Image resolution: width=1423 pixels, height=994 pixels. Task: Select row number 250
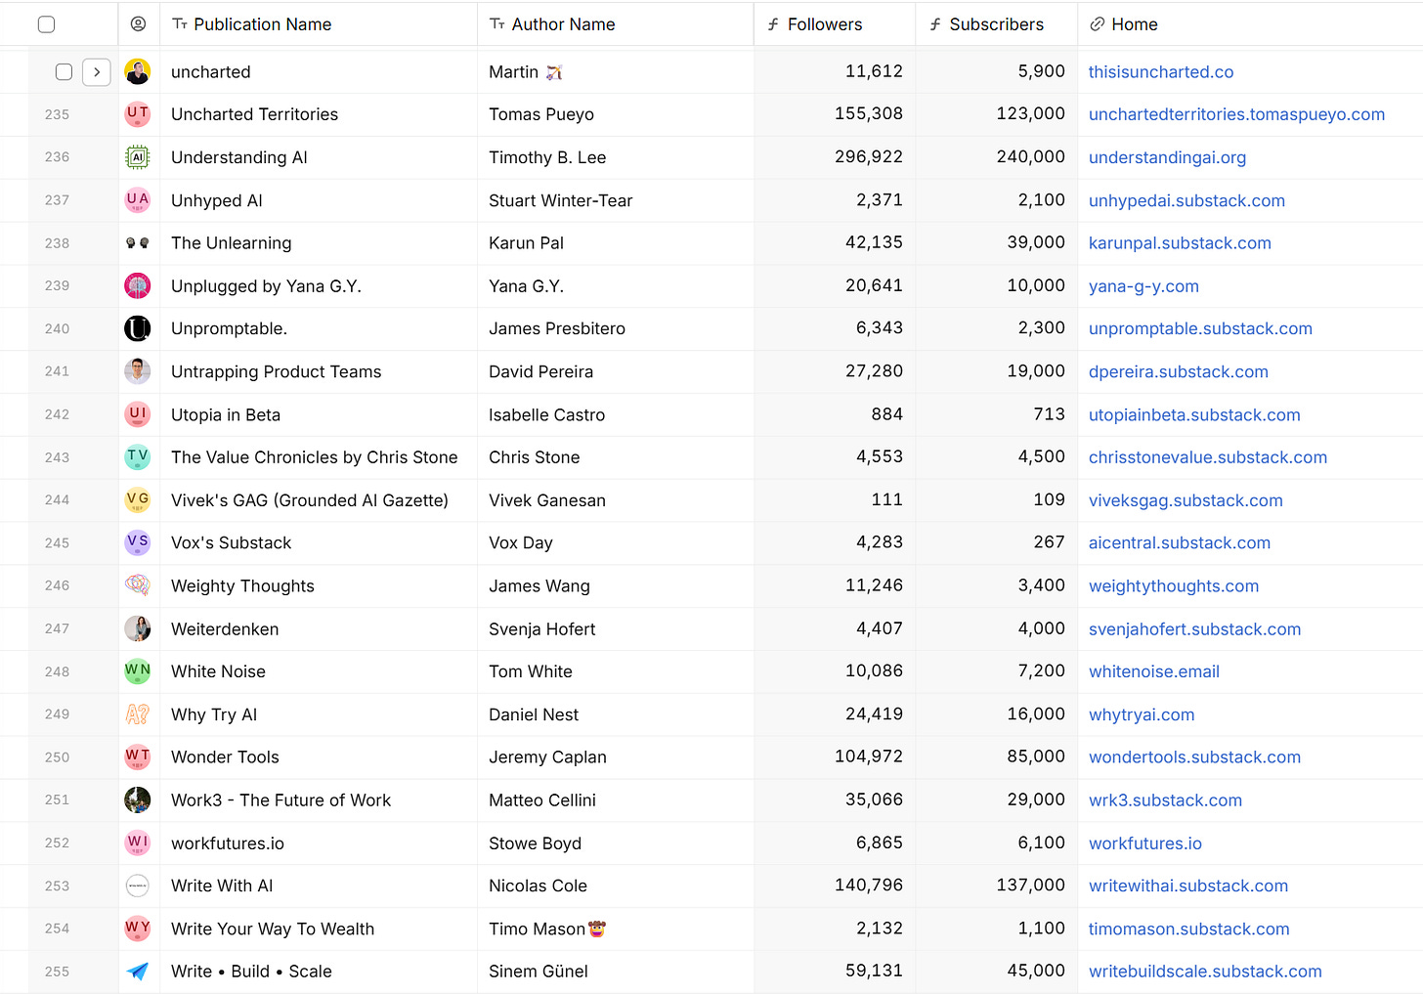(57, 757)
